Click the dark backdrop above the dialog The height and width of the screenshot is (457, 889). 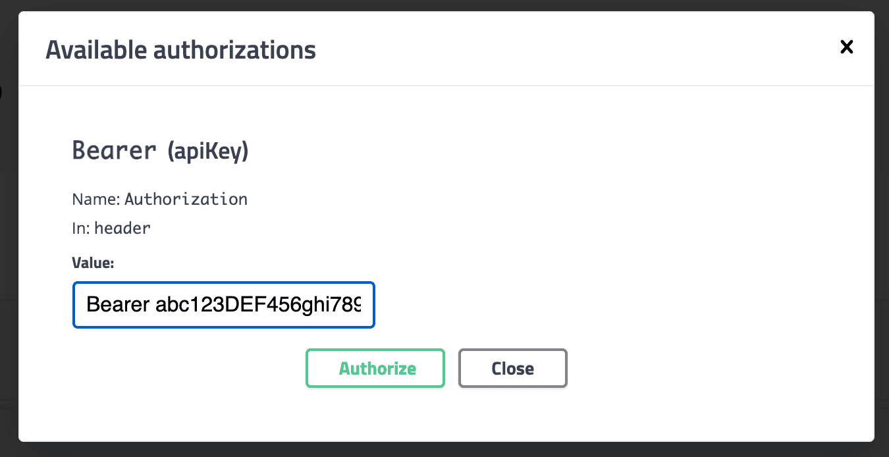444,5
